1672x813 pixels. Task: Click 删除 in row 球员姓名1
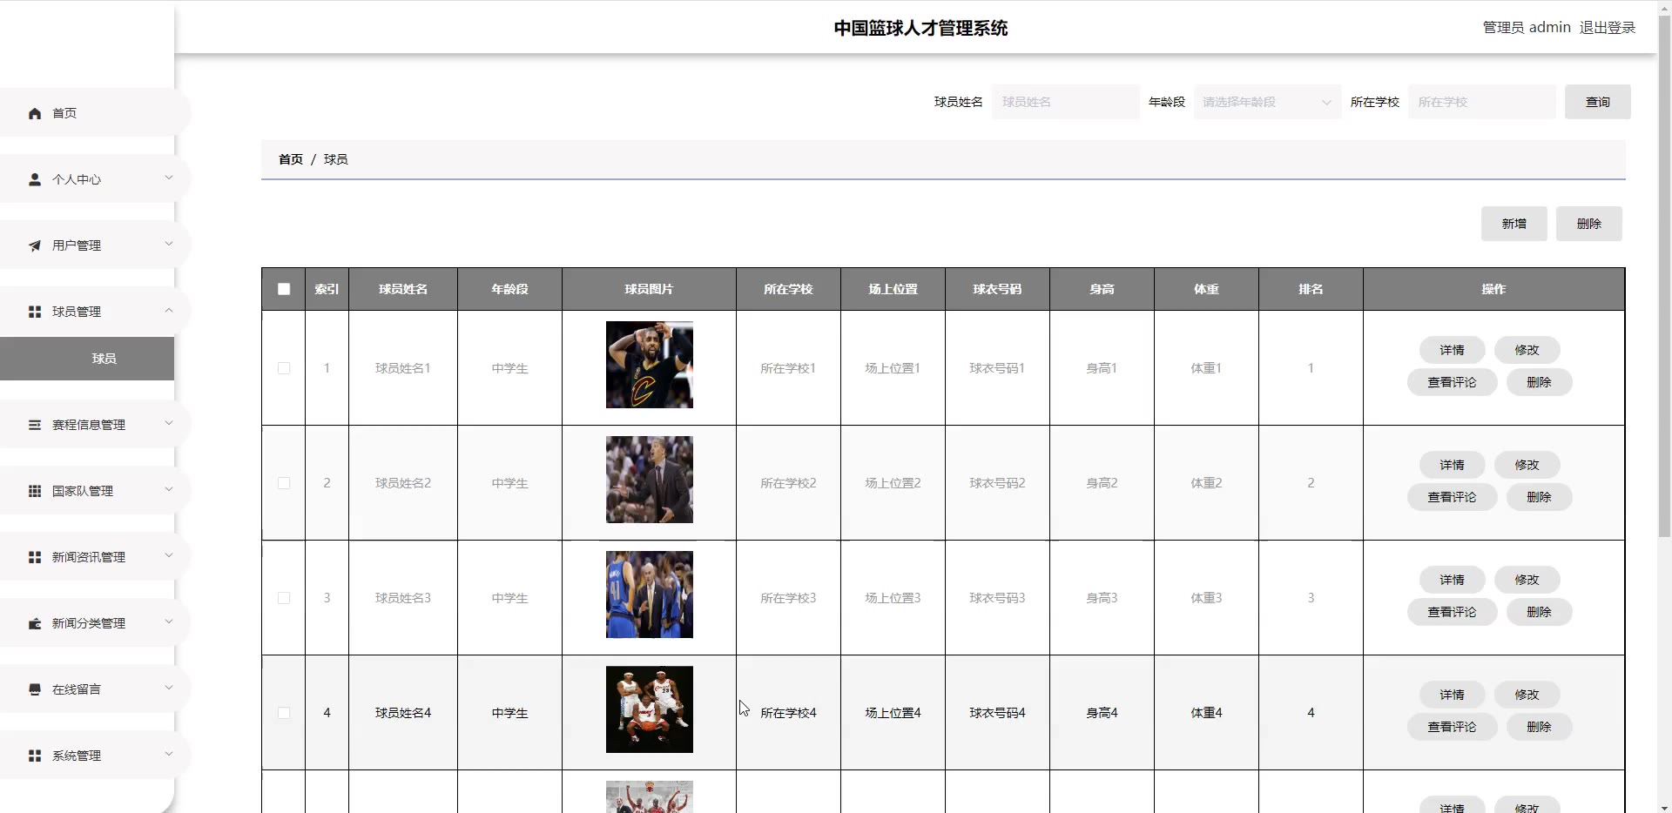tap(1539, 382)
